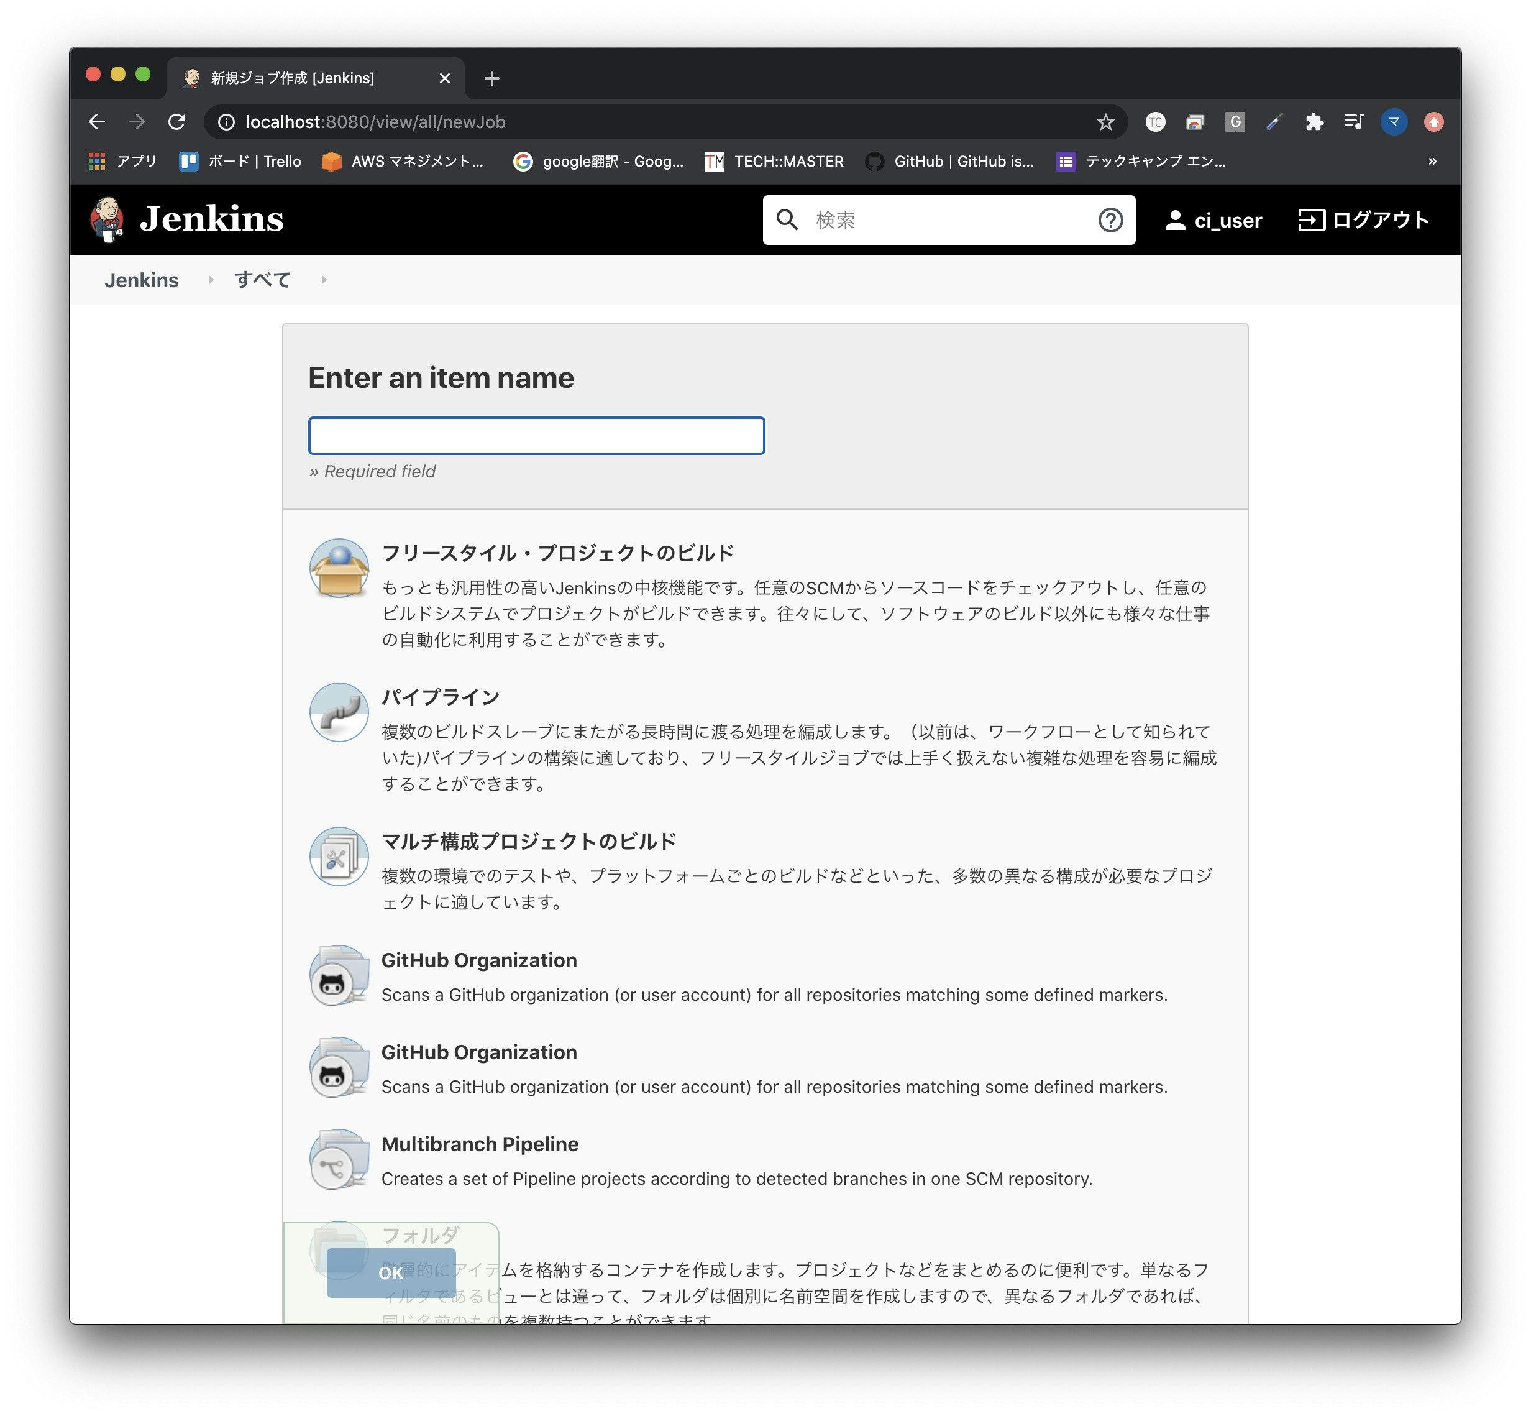1531x1416 pixels.
Task: Open the Trello board bookmark
Action: click(240, 162)
